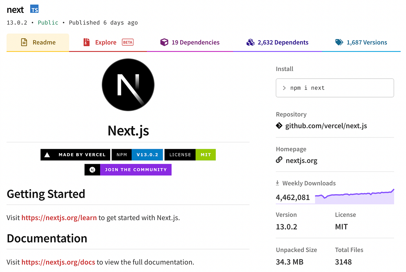Click the 34.3 MB unpacked size value
Screen dimensions: 406x272
point(289,262)
